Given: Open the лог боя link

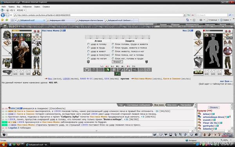Looking at the screenshot, I should coord(226,81).
